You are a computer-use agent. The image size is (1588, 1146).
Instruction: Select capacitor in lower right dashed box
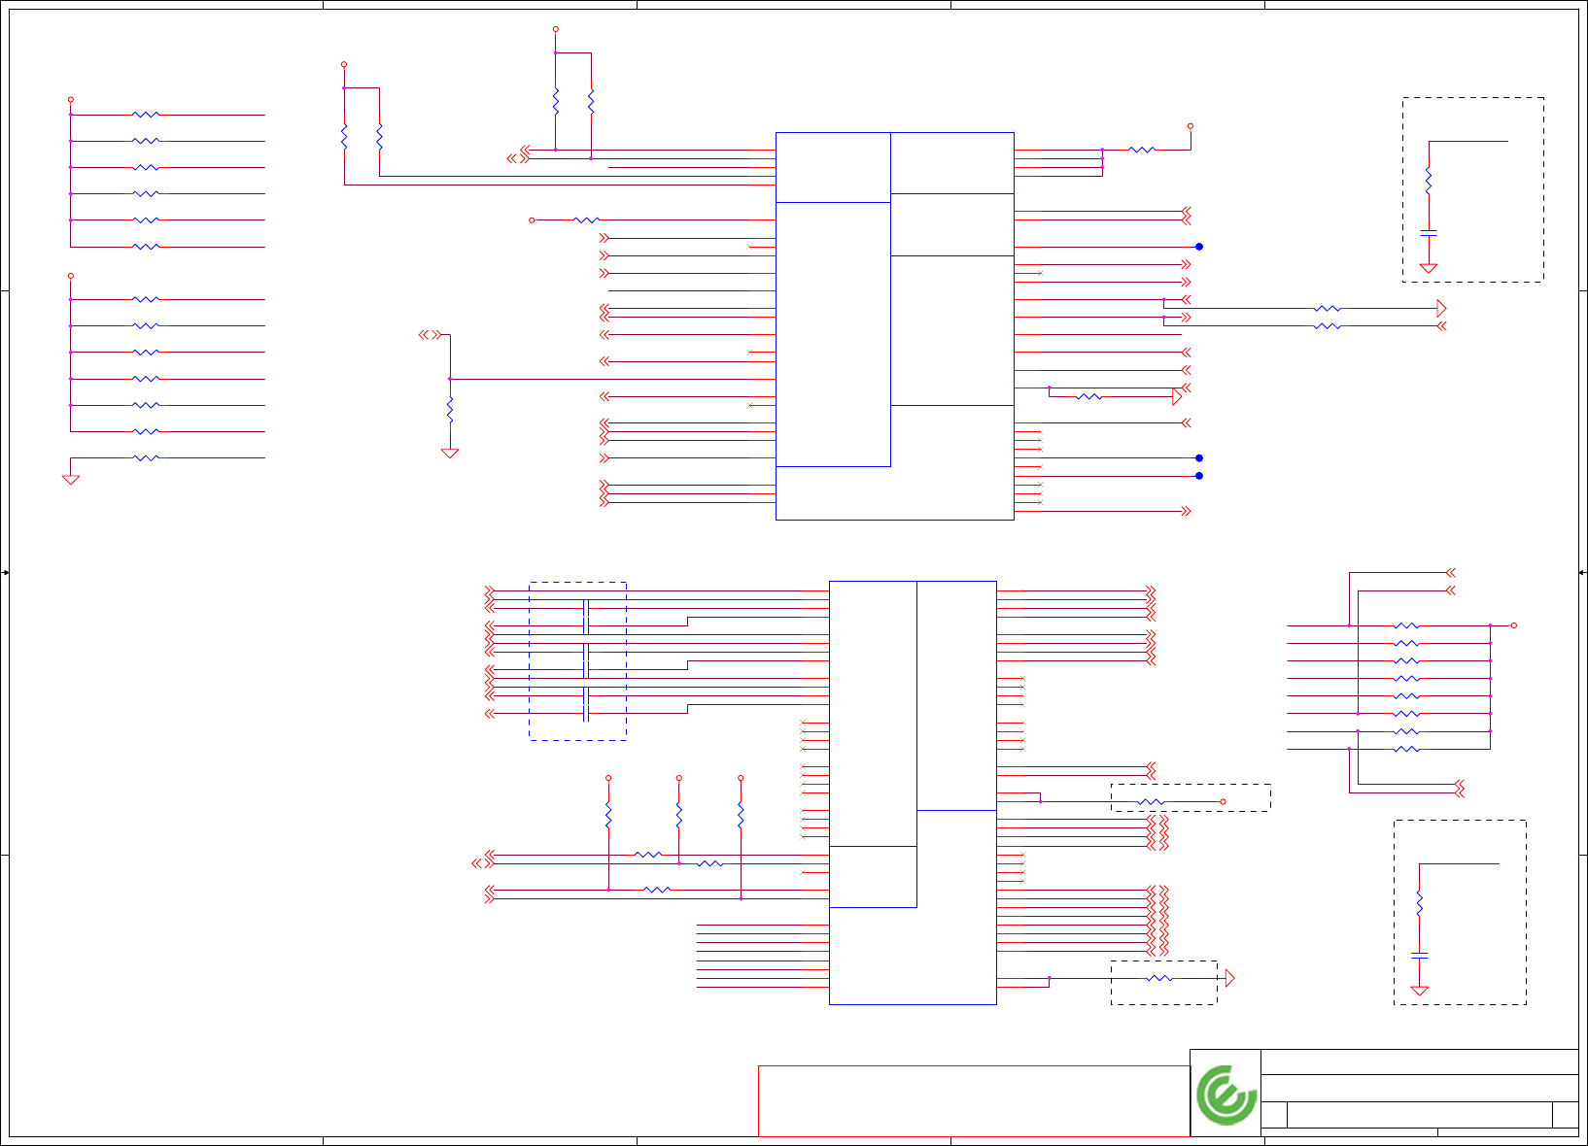coord(1420,957)
